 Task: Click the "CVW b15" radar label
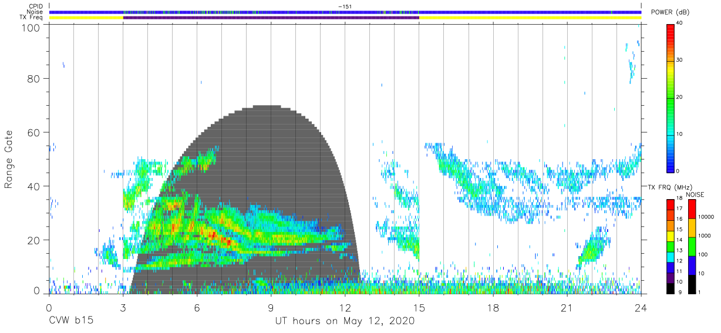pos(71,321)
